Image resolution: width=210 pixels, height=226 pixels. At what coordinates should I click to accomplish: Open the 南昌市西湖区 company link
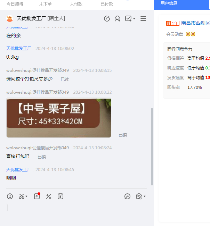click(195, 23)
